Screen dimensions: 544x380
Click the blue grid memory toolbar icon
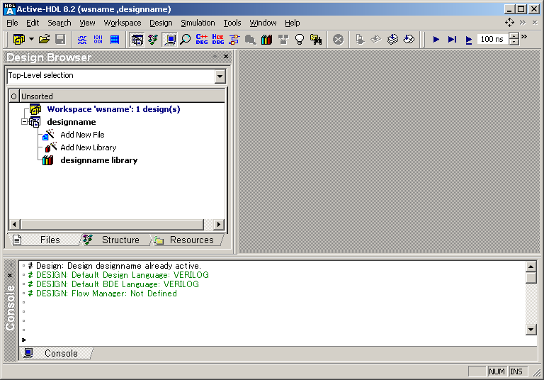115,40
